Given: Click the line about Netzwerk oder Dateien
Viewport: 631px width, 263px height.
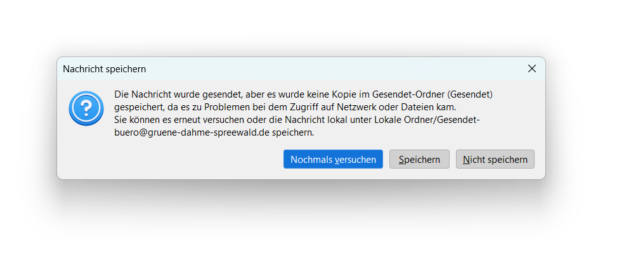Looking at the screenshot, I should click(x=286, y=107).
